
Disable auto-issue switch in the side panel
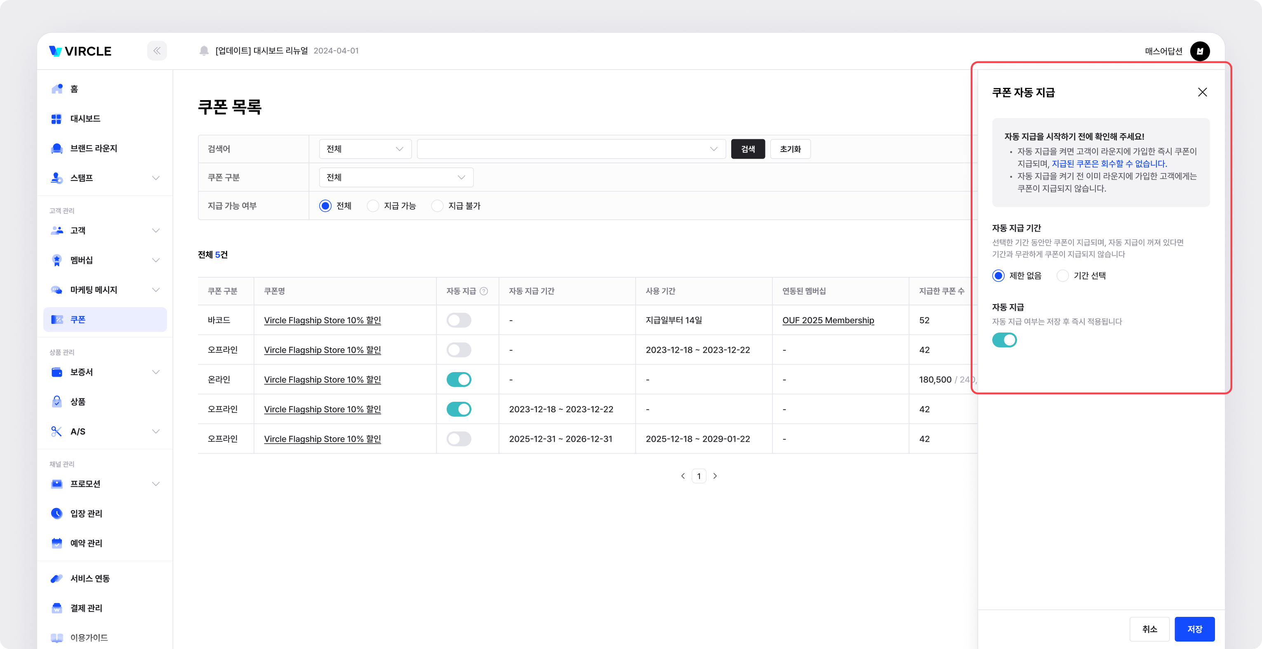pyautogui.click(x=1004, y=340)
